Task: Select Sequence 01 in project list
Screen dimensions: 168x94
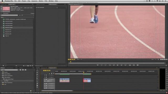Action: click(x=8, y=30)
